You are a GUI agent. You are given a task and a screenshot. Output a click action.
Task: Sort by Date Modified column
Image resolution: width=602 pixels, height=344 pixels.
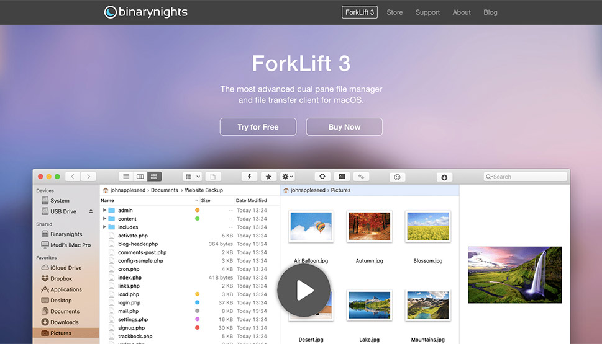click(x=252, y=200)
